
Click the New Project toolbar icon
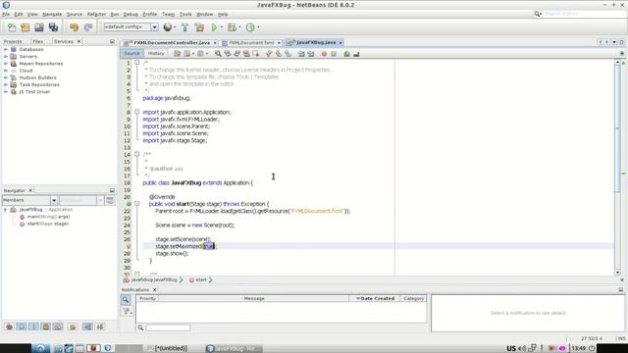tap(26, 27)
